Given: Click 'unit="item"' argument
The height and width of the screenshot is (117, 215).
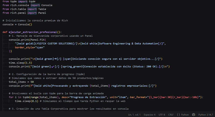Looking at the screenshot, I should click(119, 97).
